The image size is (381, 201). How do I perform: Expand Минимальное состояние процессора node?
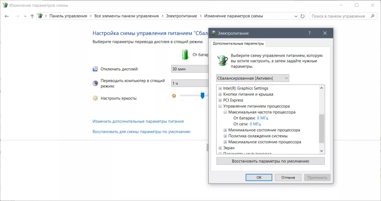[225, 130]
